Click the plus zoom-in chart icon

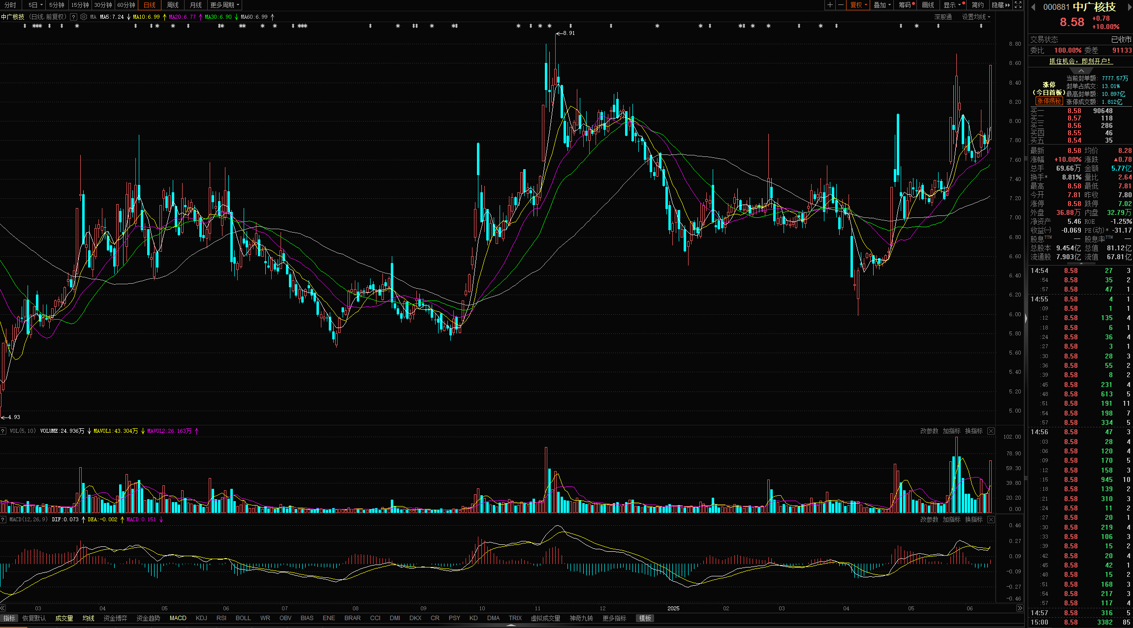[830, 5]
